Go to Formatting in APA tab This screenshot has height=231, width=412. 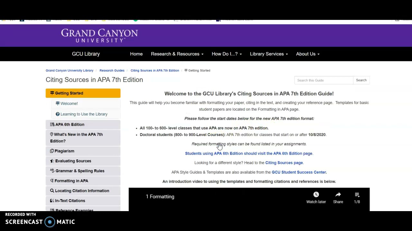click(83, 181)
